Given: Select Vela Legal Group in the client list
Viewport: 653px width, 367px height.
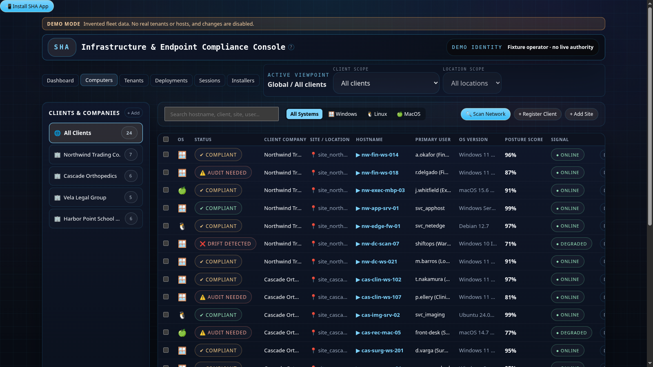Looking at the screenshot, I should 96,197.
